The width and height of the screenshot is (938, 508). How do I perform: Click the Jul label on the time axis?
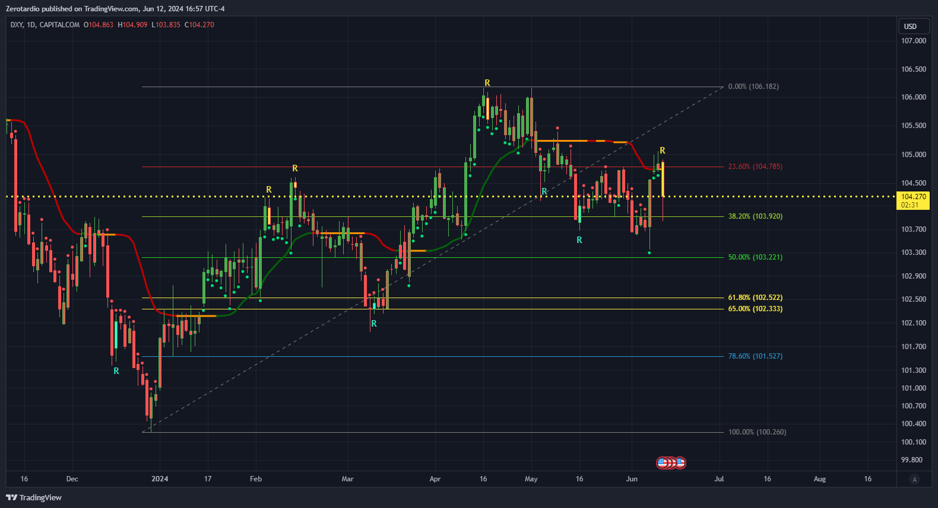[719, 479]
